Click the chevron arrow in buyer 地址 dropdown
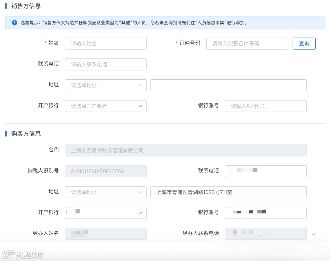The width and height of the screenshot is (331, 261). pos(140,192)
